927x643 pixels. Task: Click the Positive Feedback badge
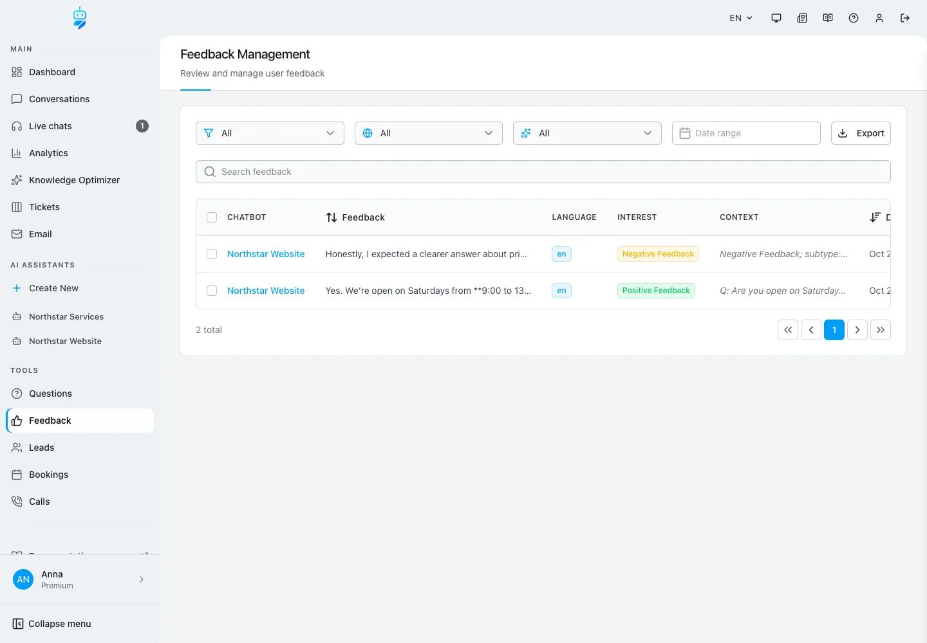coord(656,291)
